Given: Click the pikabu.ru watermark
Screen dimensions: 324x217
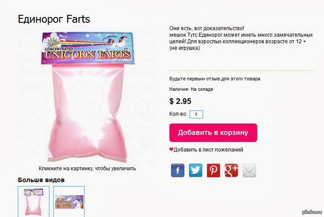Looking at the screenshot, I should [x=312, y=212].
